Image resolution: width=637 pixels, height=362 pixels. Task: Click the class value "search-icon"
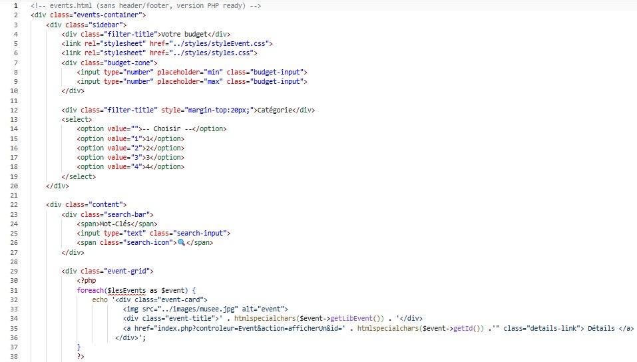pyautogui.click(x=148, y=242)
